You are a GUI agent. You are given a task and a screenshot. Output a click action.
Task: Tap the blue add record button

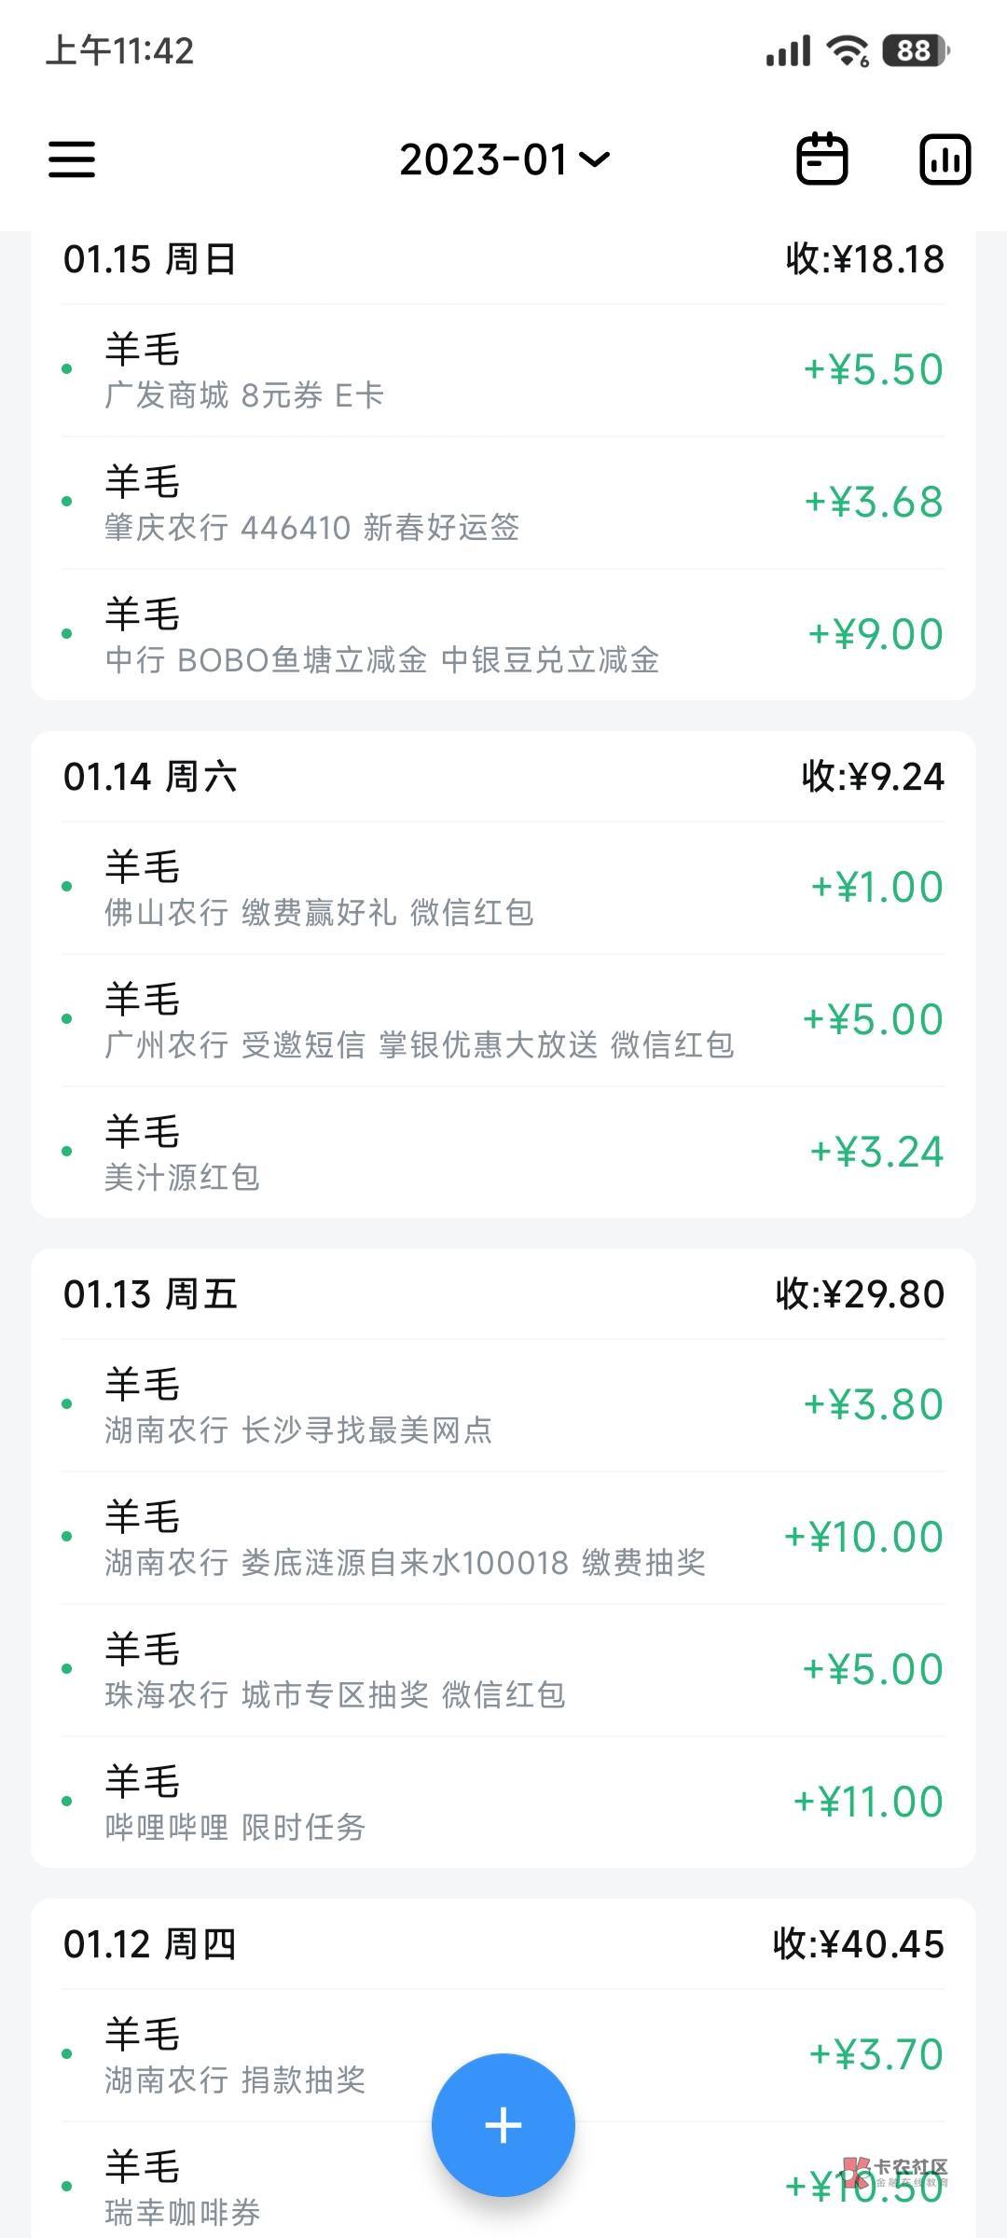coord(503,2124)
